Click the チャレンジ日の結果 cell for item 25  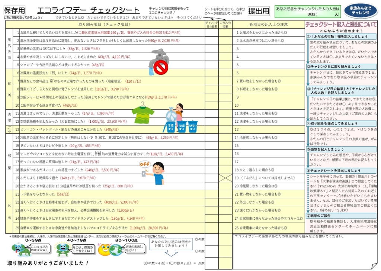click(212, 228)
